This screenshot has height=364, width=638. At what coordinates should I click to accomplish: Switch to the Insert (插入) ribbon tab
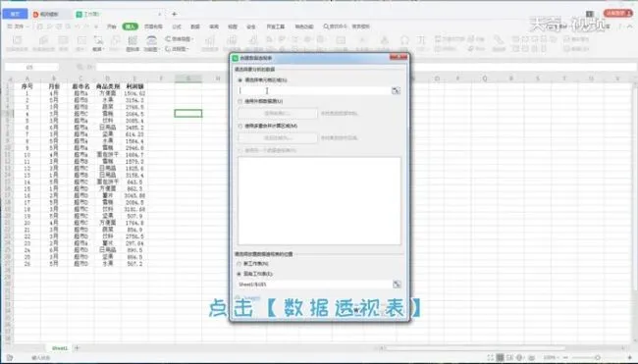point(131,26)
